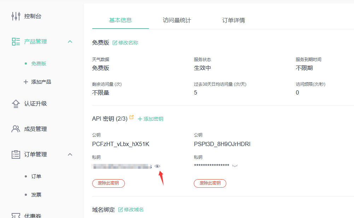Click the 产品管理 list icon in sidebar
Image resolution: width=354 pixels, height=218 pixels.
[16, 42]
